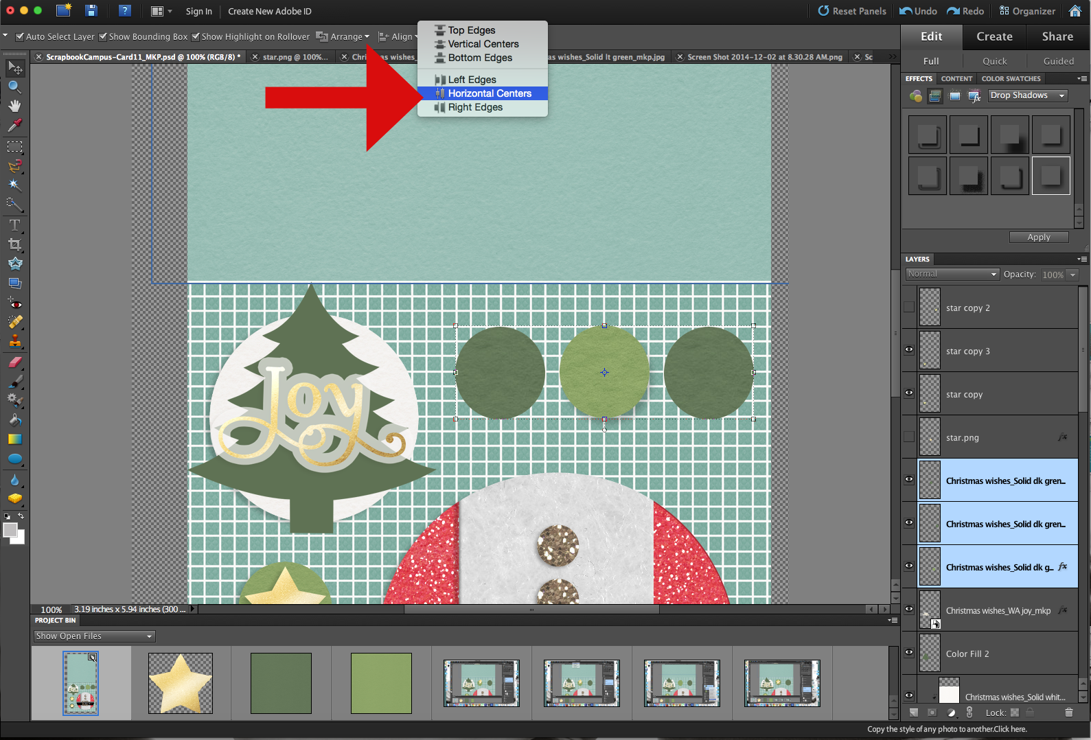Viewport: 1091px width, 740px height.
Task: Open the Project Bin options menu
Action: tap(893, 620)
